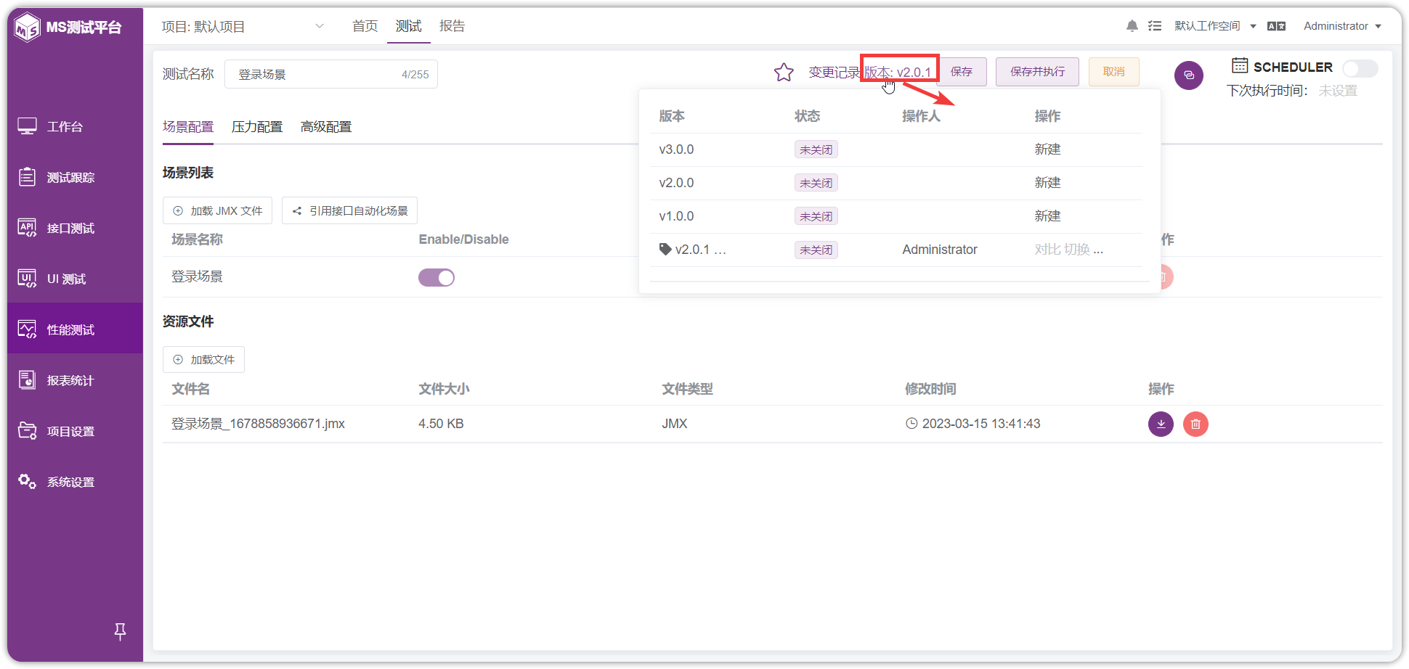1409x669 pixels.
Task: Click the notification bell icon
Action: (x=1132, y=26)
